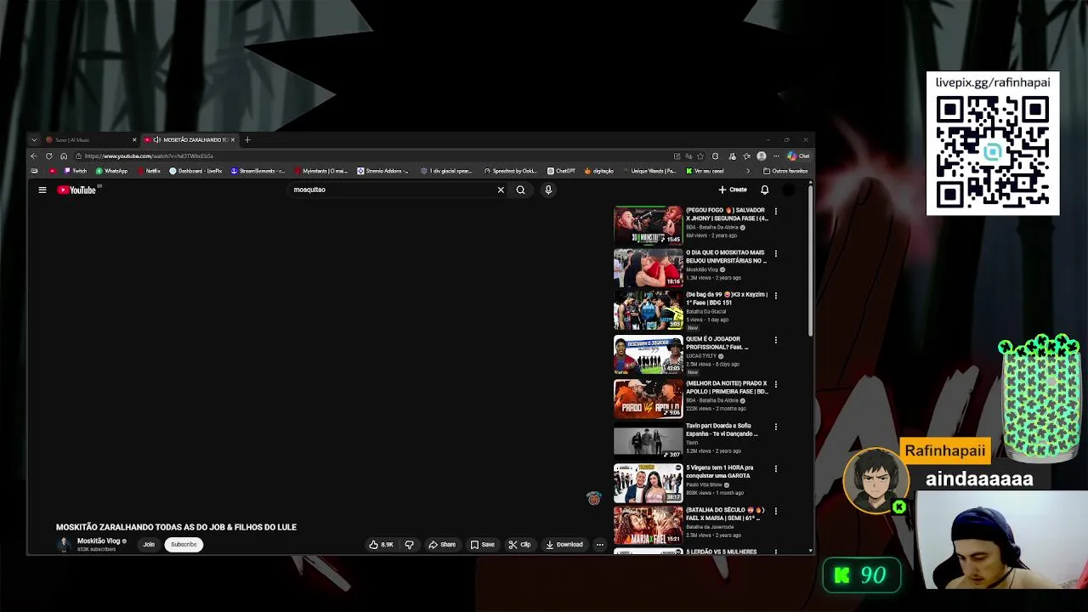Add page to favorites star icon

coord(700,156)
